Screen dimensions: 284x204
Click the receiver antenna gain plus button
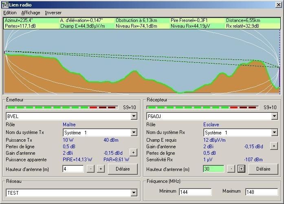[274, 146]
